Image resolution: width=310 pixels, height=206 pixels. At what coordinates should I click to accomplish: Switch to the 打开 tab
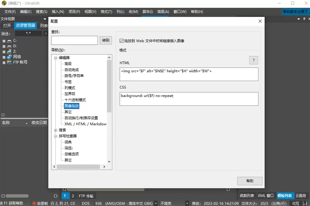click(x=7, y=26)
